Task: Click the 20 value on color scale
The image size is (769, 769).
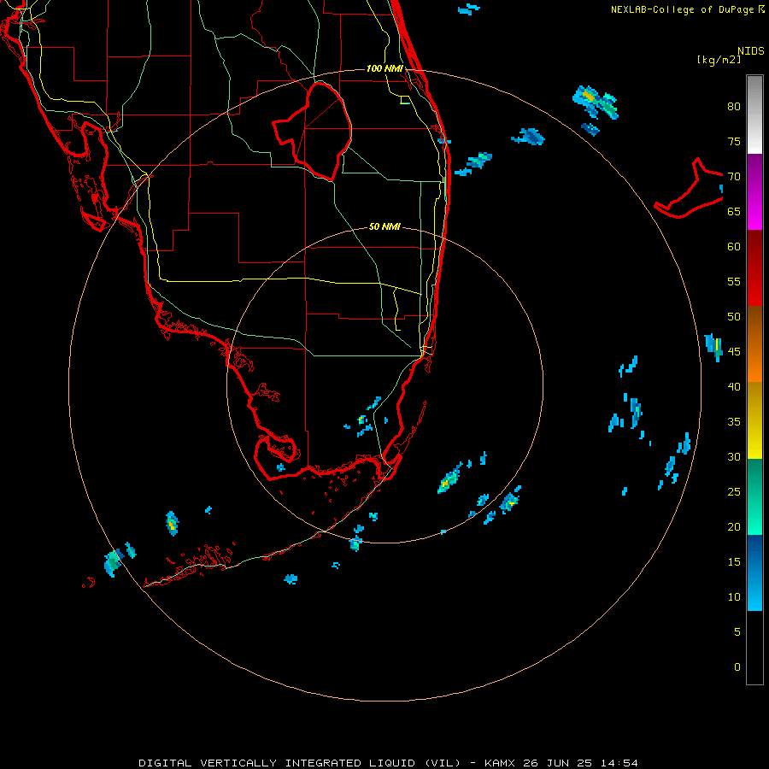Action: [734, 526]
